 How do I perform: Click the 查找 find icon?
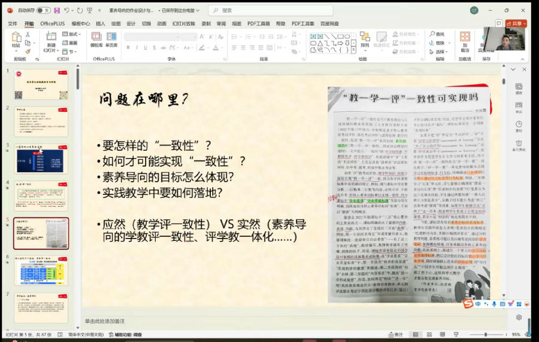pos(438,34)
